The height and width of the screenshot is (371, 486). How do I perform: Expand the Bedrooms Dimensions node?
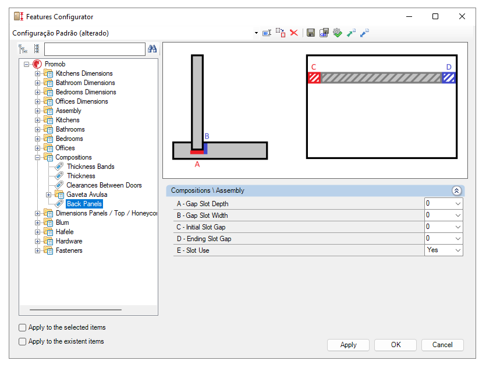(37, 93)
